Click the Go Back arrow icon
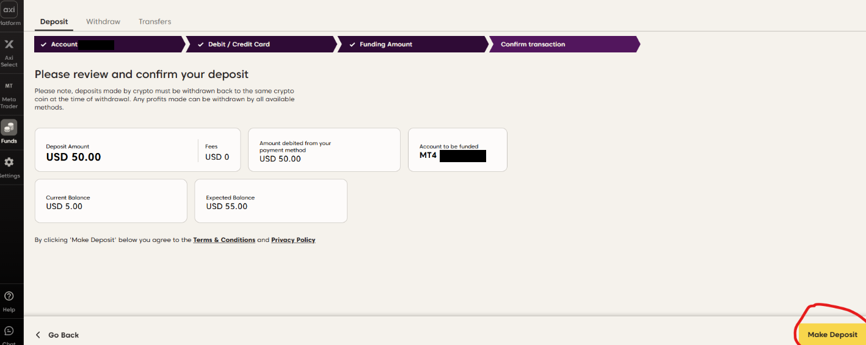This screenshot has height=345, width=866. [38, 335]
